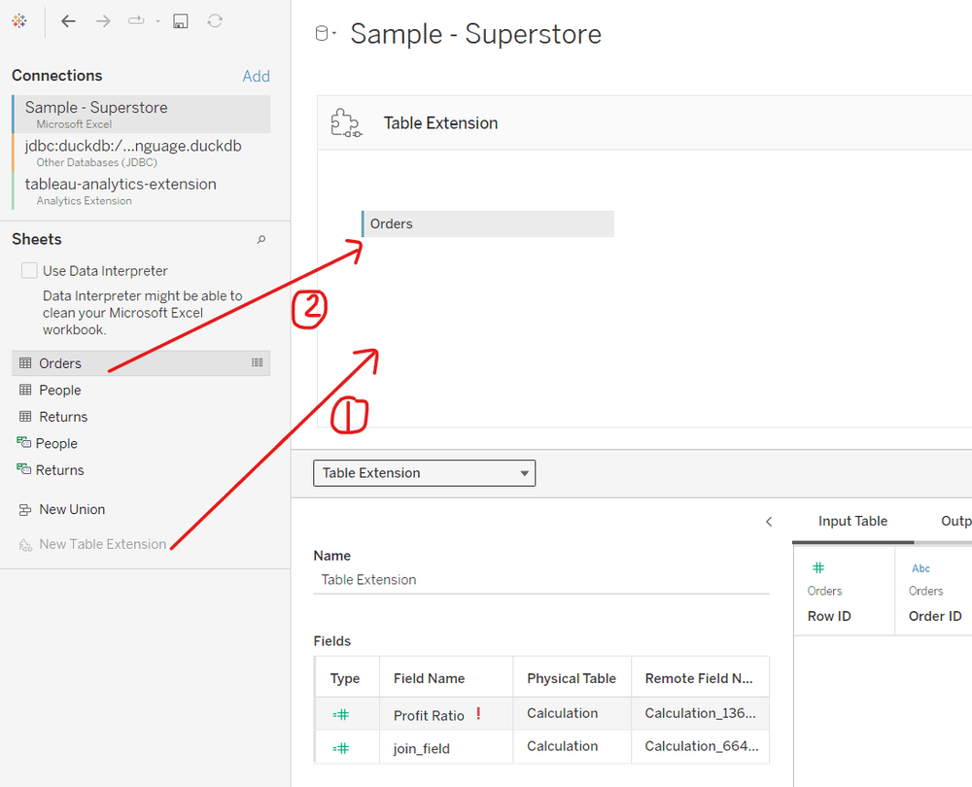The width and height of the screenshot is (972, 787).
Task: Click the Returns sheet table icon
Action: (25, 417)
